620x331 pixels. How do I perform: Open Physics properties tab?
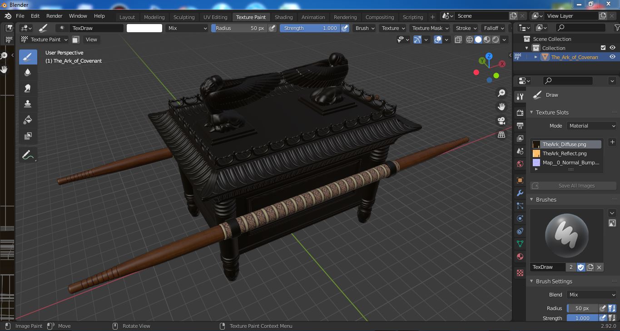[520, 218]
